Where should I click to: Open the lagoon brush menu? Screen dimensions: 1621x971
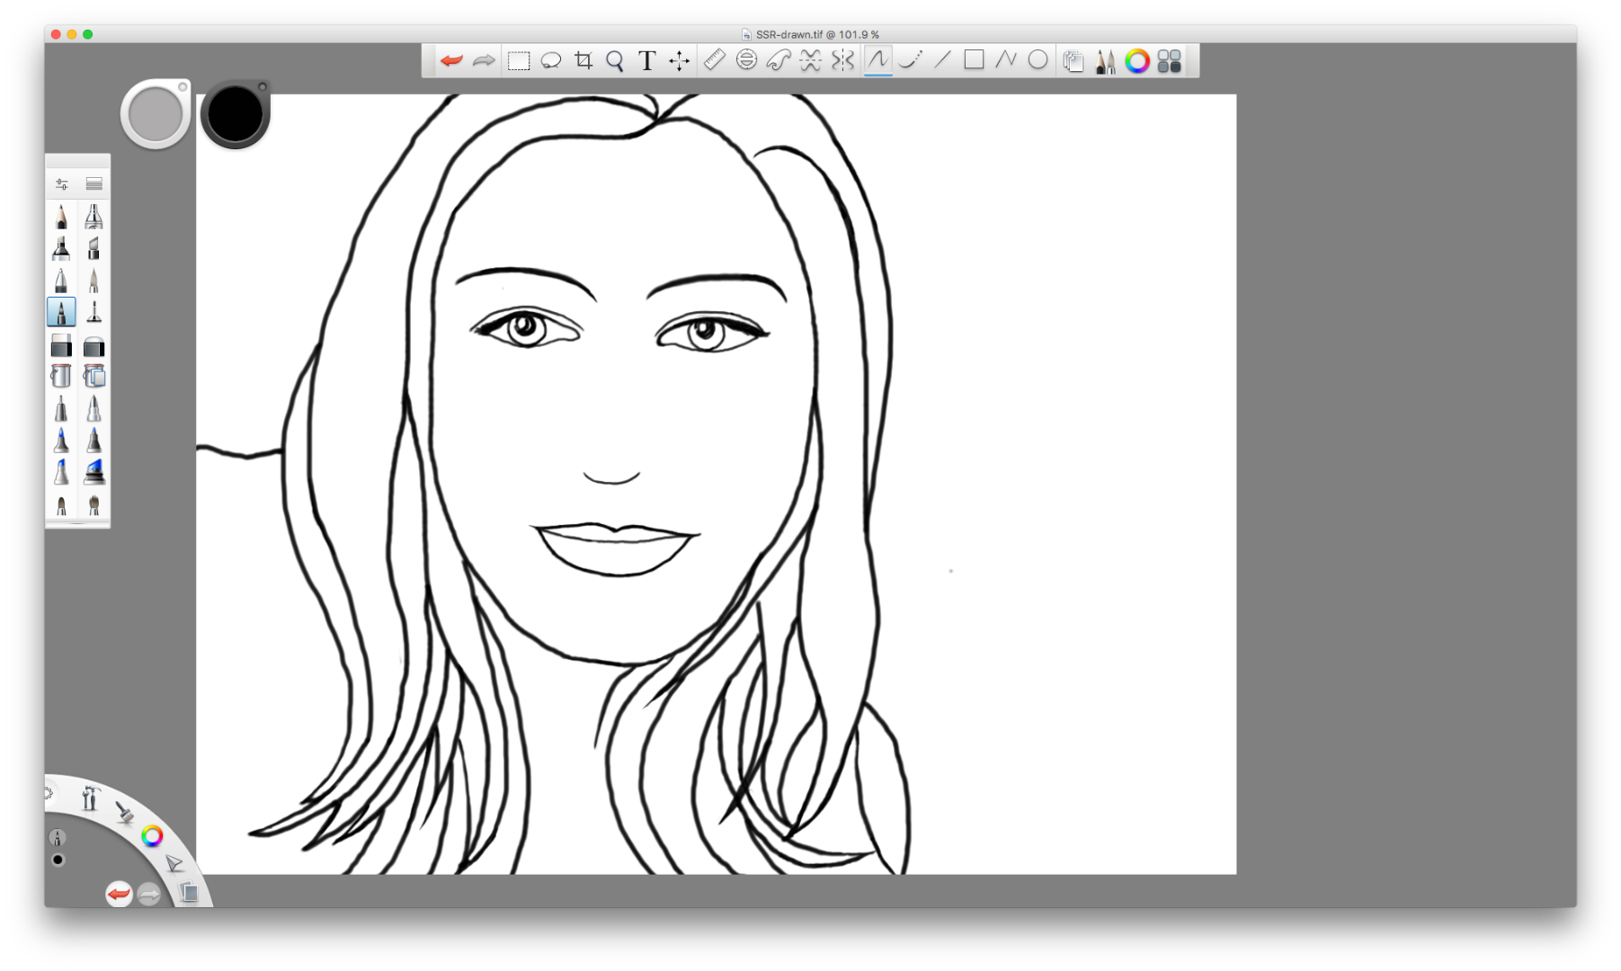125,813
